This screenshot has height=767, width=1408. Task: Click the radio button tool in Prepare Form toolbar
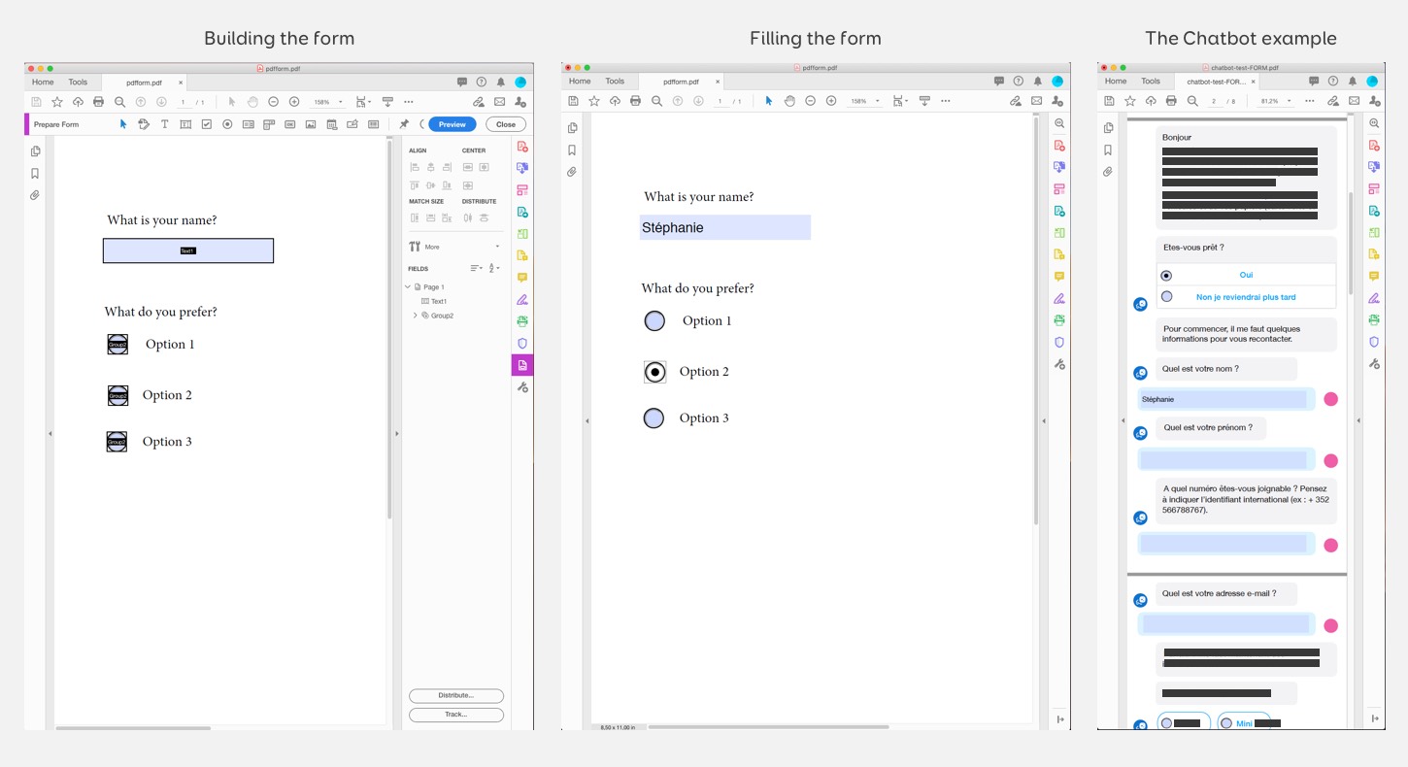227,124
